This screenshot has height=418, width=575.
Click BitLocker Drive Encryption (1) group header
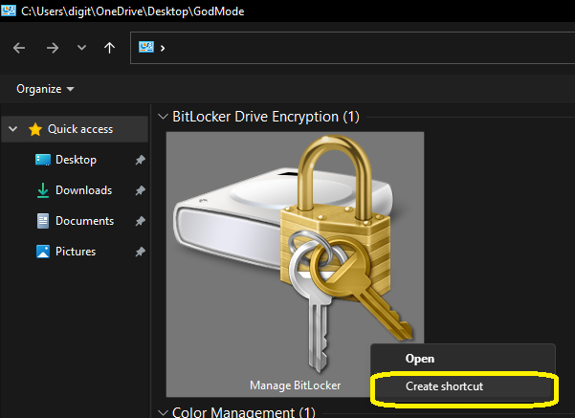266,117
